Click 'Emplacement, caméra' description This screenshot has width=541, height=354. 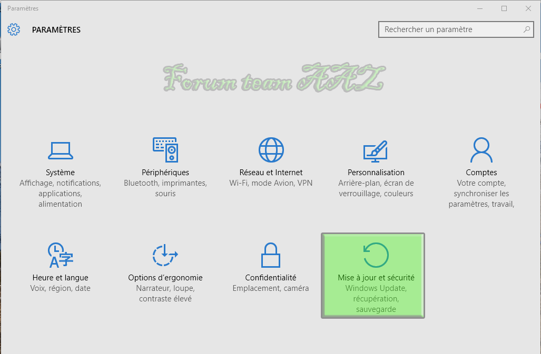[x=271, y=288]
